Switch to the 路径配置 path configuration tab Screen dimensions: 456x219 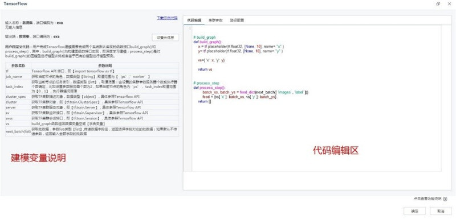[x=237, y=20]
